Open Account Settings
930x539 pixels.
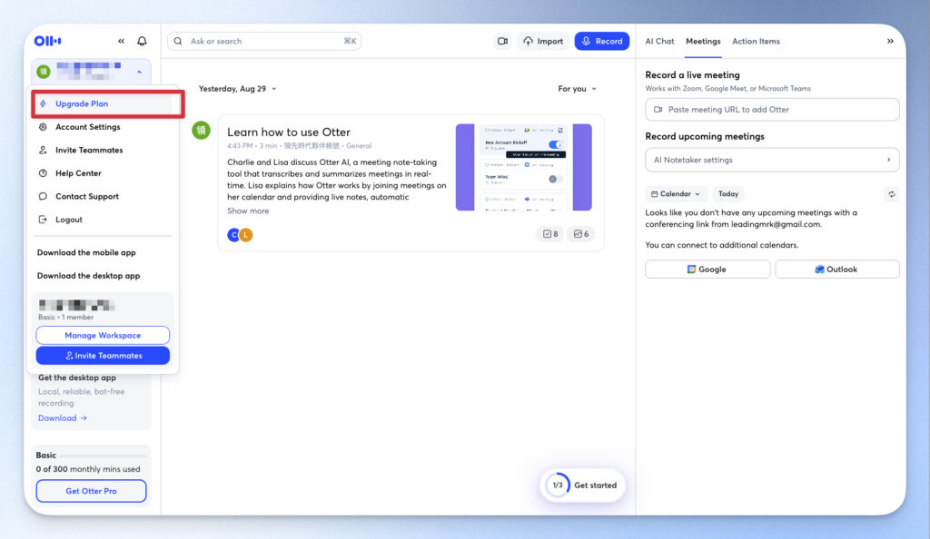click(88, 127)
